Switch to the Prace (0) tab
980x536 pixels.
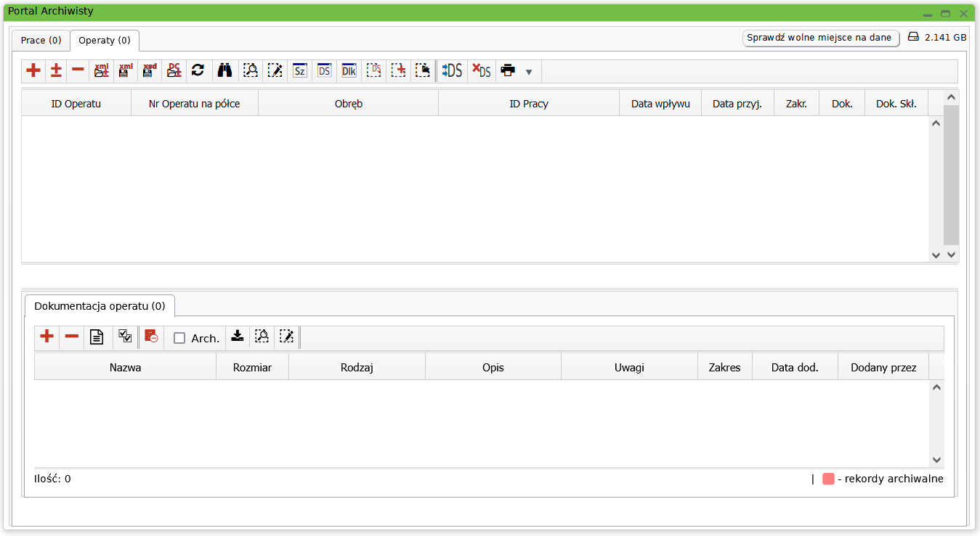41,40
